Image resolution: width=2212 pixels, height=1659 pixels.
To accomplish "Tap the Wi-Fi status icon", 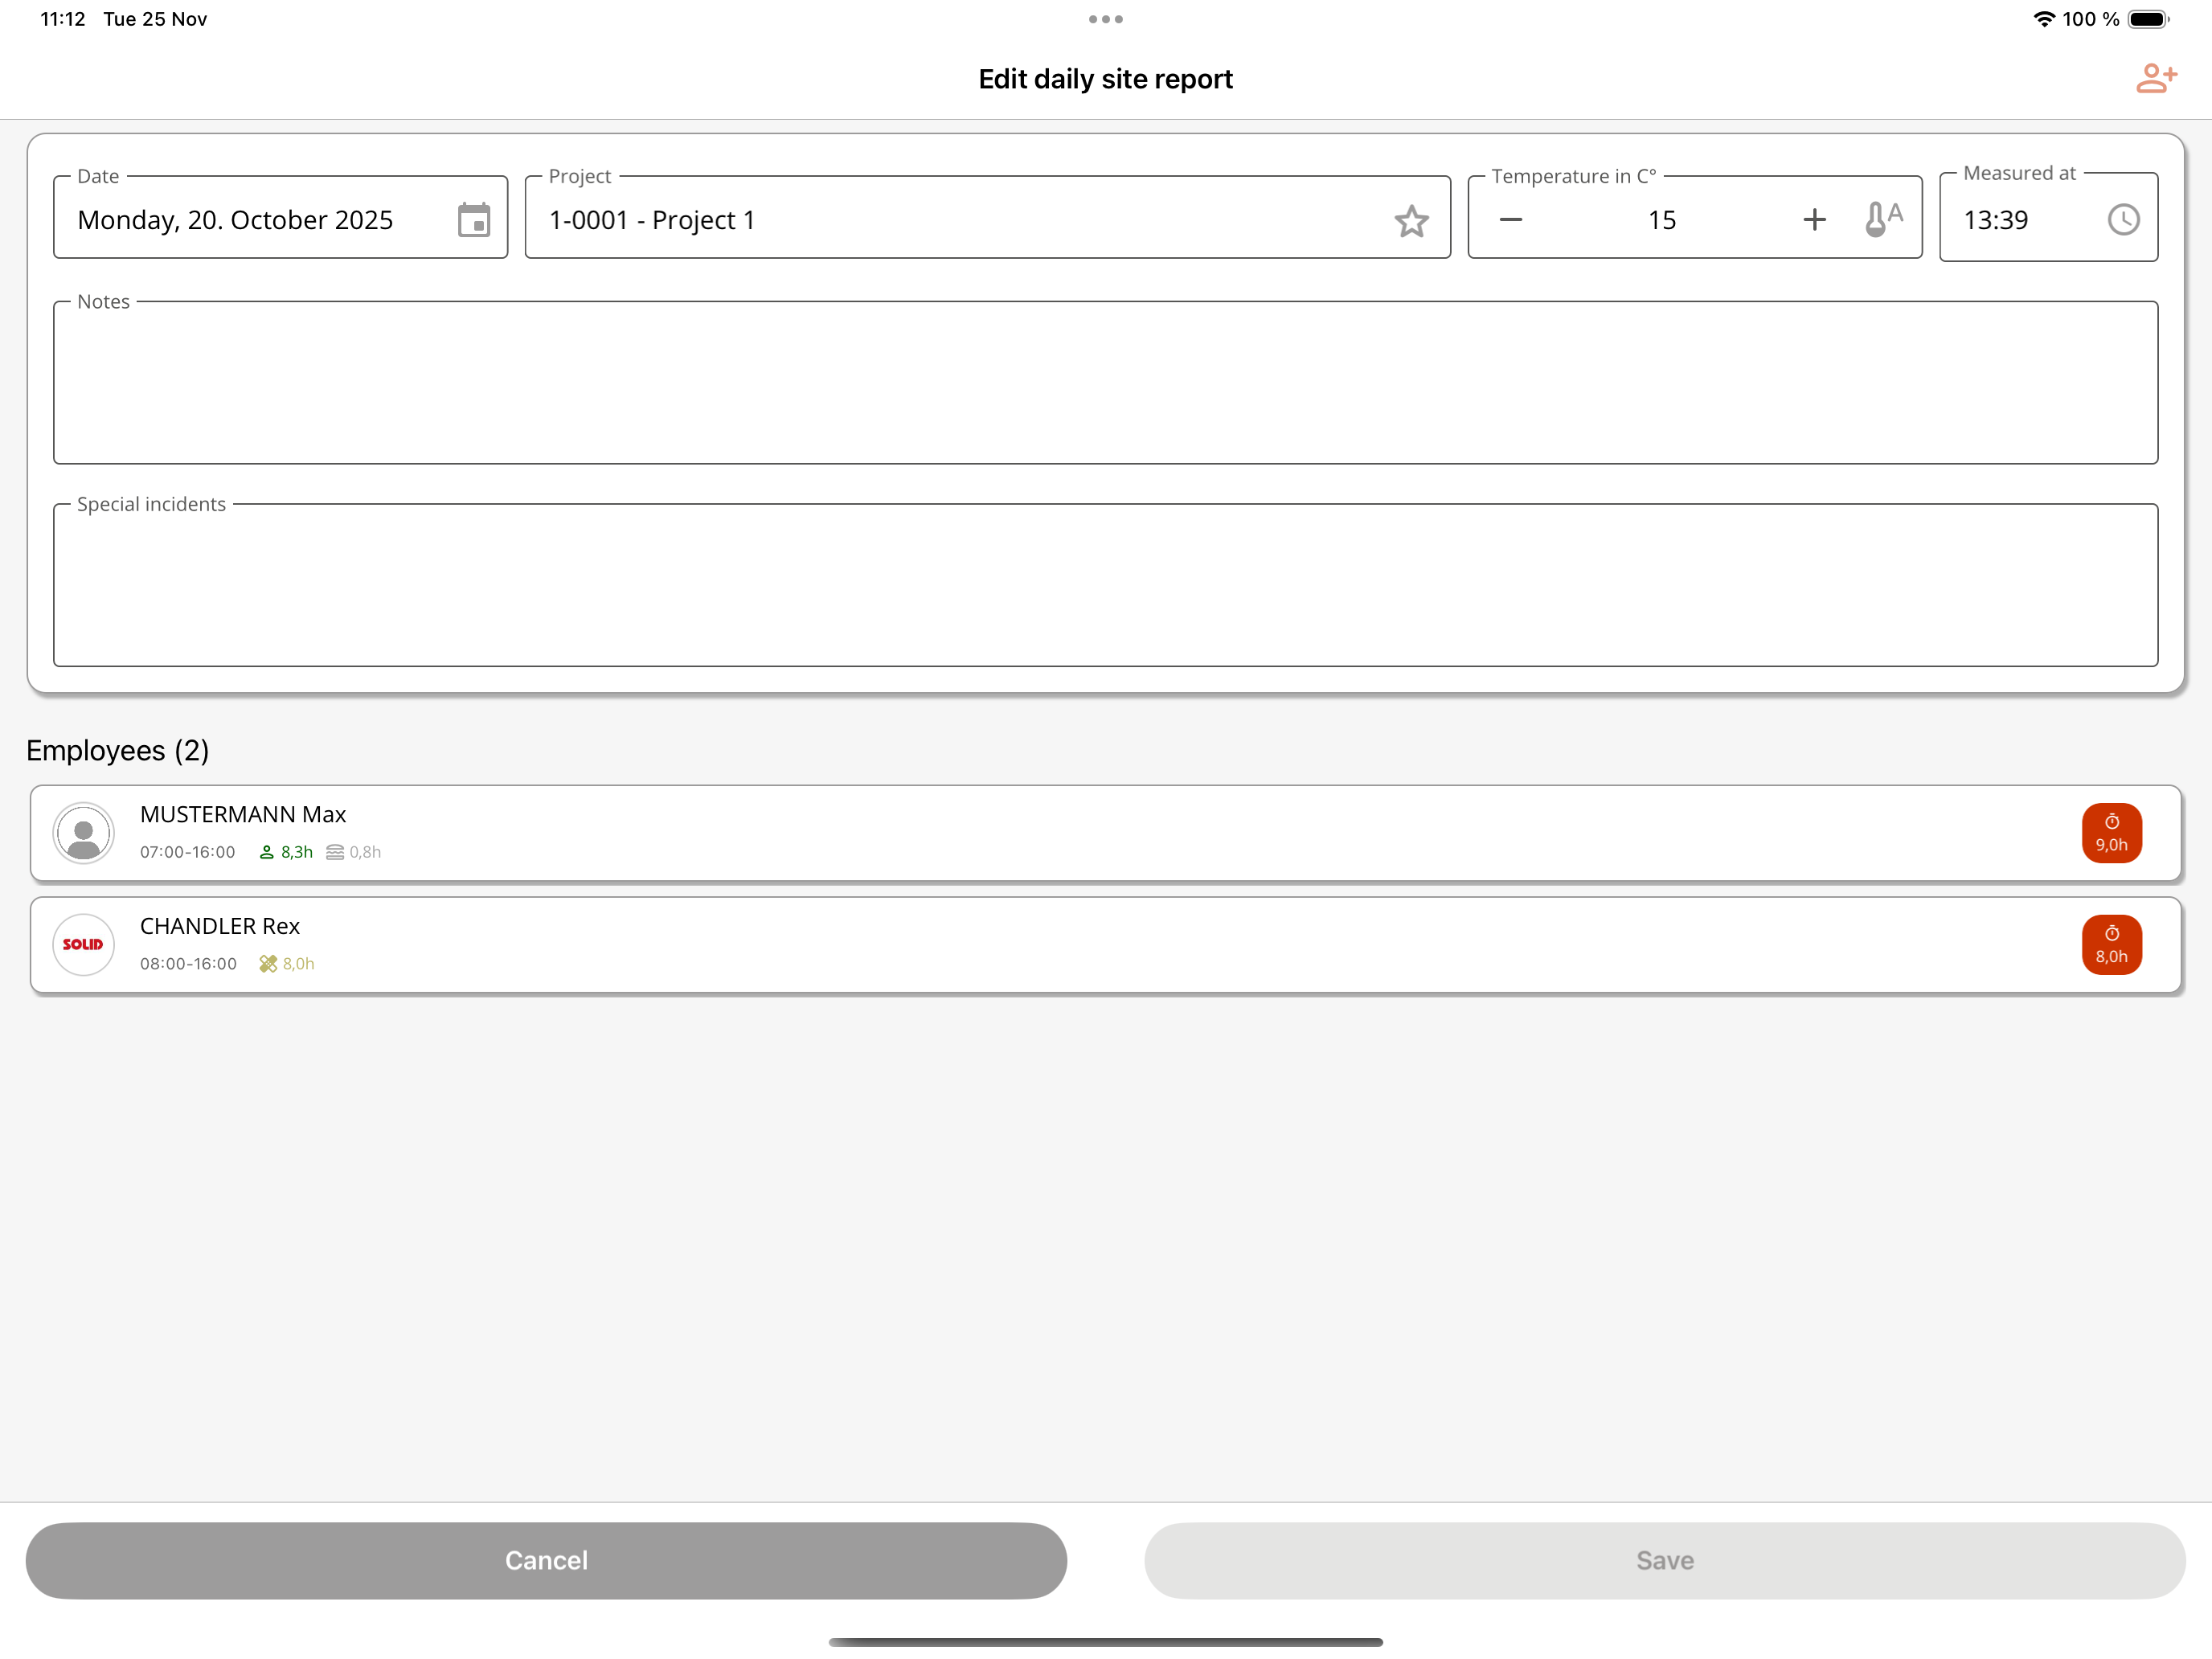I will [2044, 19].
